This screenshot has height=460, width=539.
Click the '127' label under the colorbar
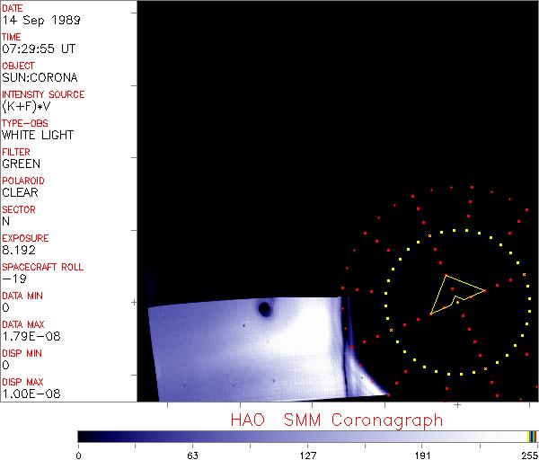308,454
